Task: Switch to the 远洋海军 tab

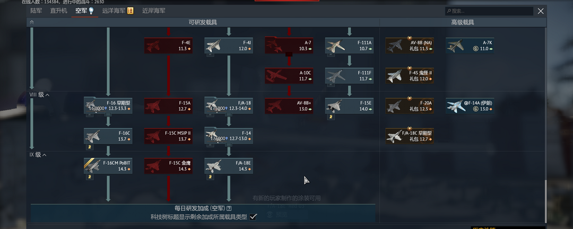Action: [117, 11]
